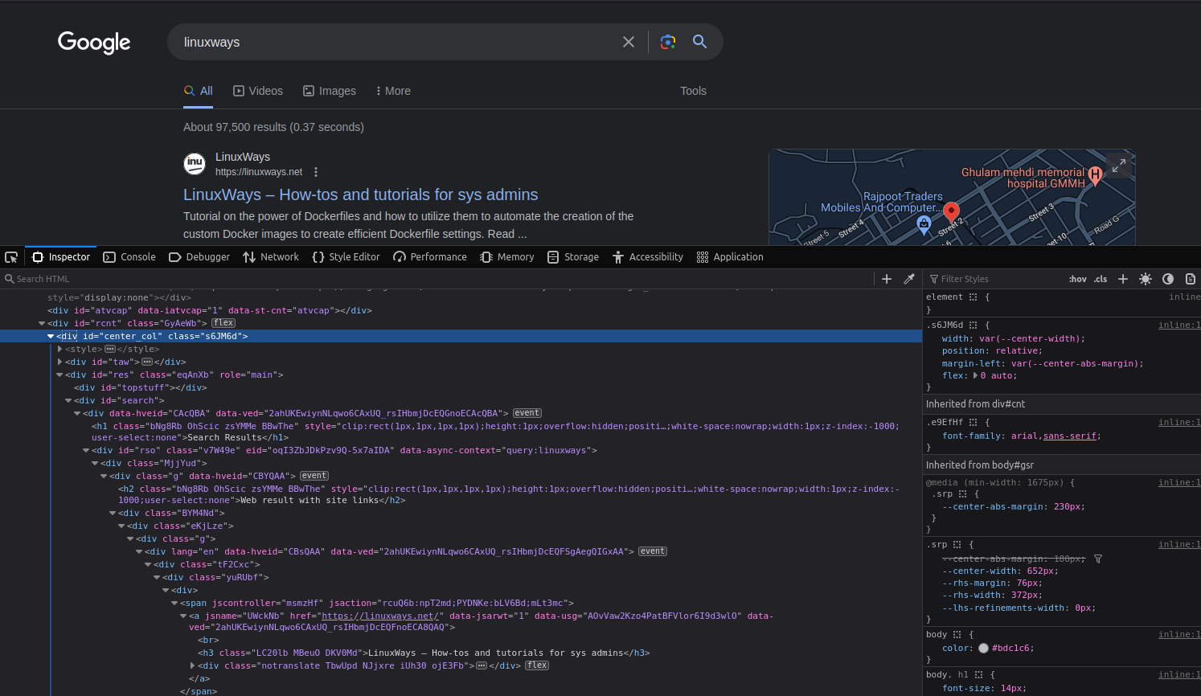Click the pick element from page icon
Image resolution: width=1201 pixels, height=696 pixels.
coord(11,257)
